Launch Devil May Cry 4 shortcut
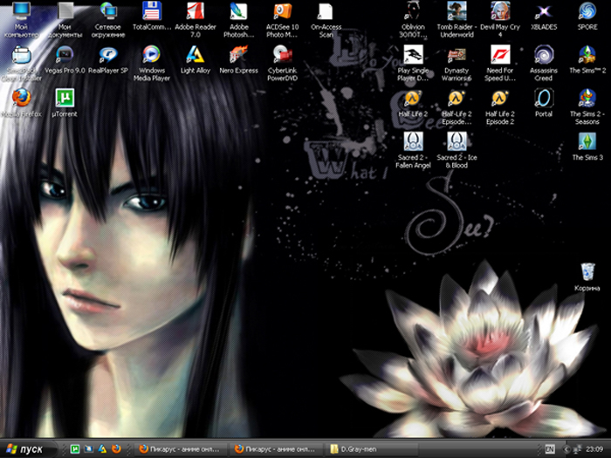 pyautogui.click(x=500, y=19)
